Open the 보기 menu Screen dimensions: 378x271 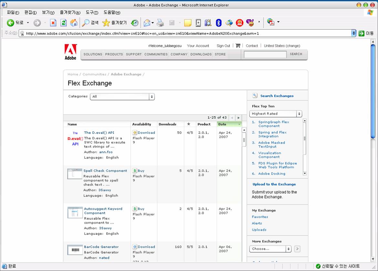pyautogui.click(x=48, y=12)
